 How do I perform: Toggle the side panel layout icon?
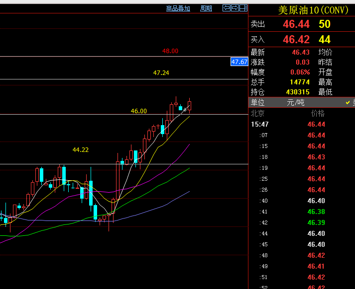click(243, 8)
